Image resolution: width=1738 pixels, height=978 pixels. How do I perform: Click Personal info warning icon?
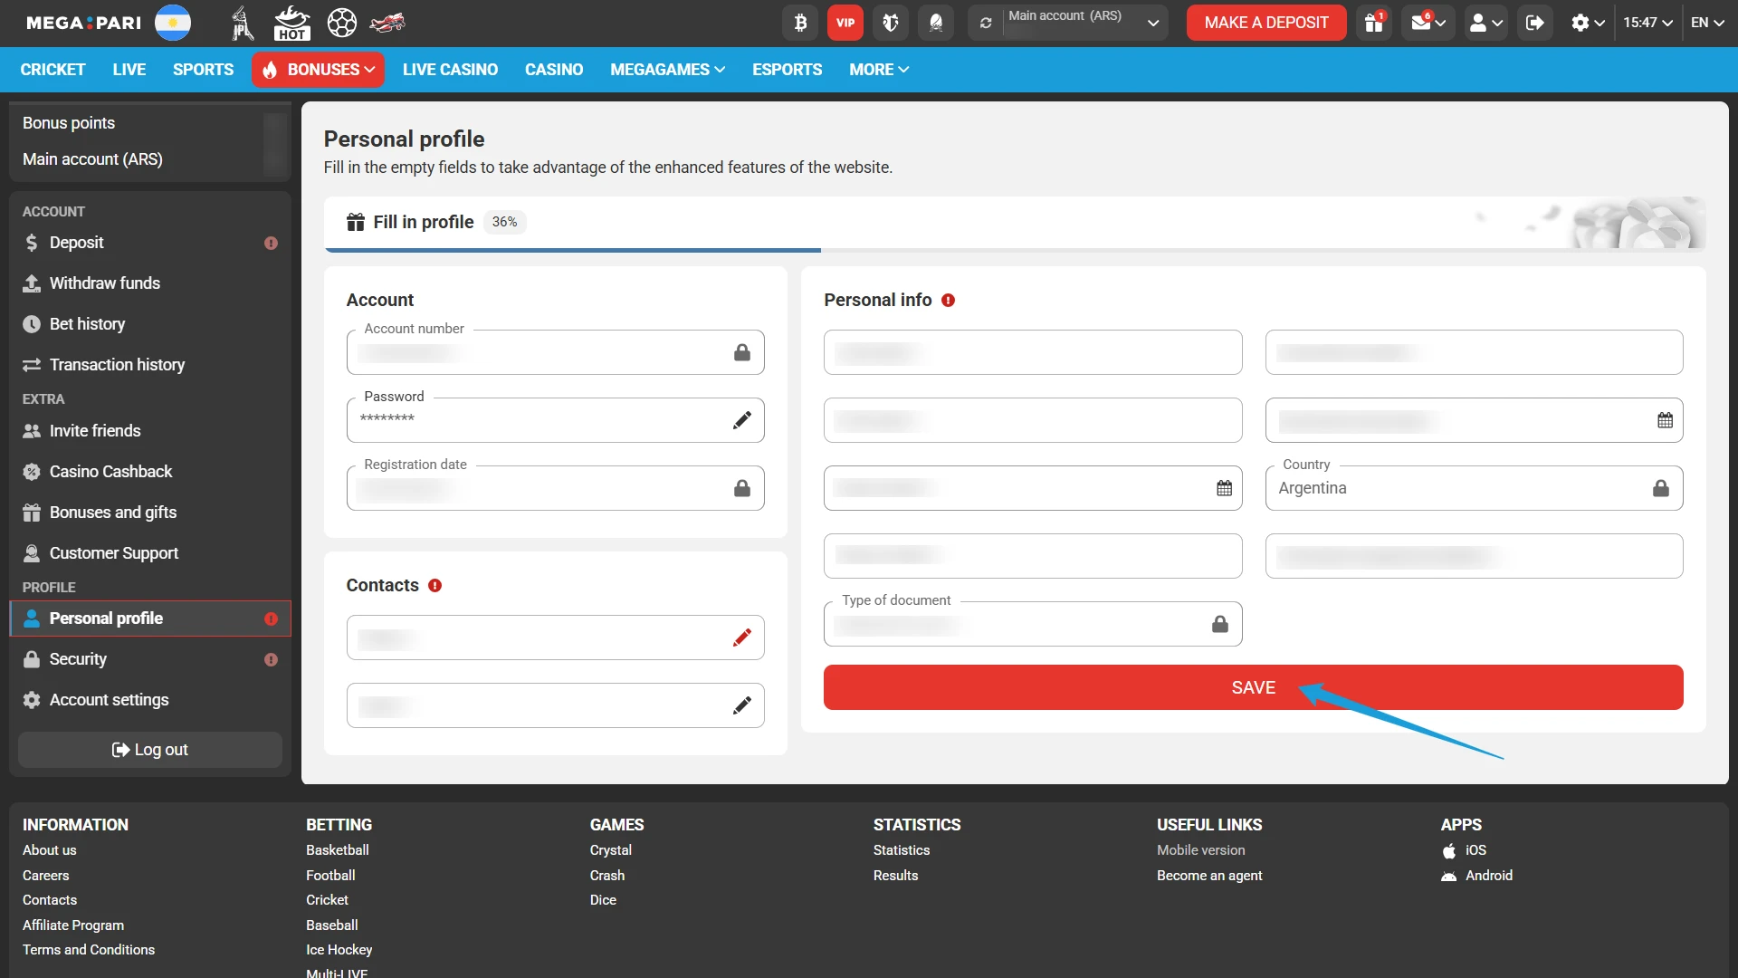tap(948, 301)
